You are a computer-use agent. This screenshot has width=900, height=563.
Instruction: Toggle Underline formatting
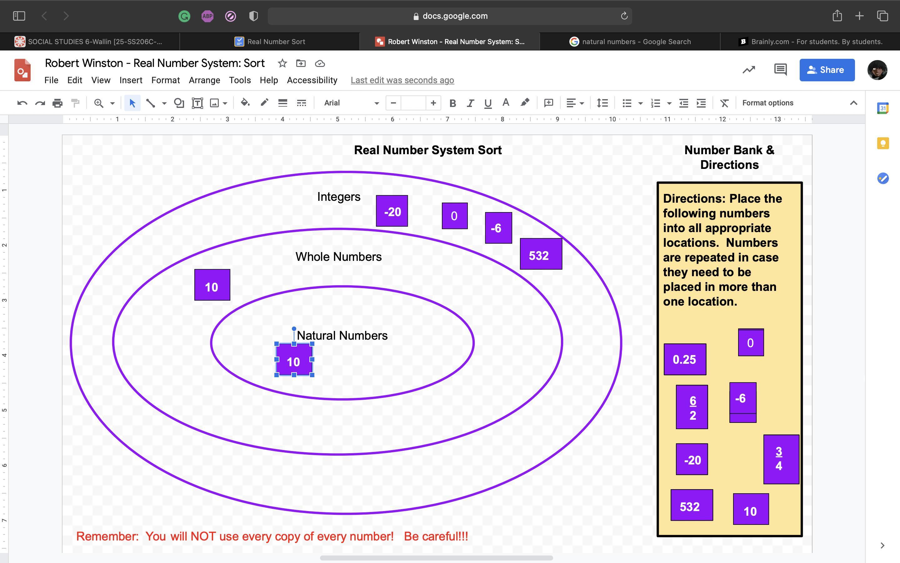[x=488, y=103]
